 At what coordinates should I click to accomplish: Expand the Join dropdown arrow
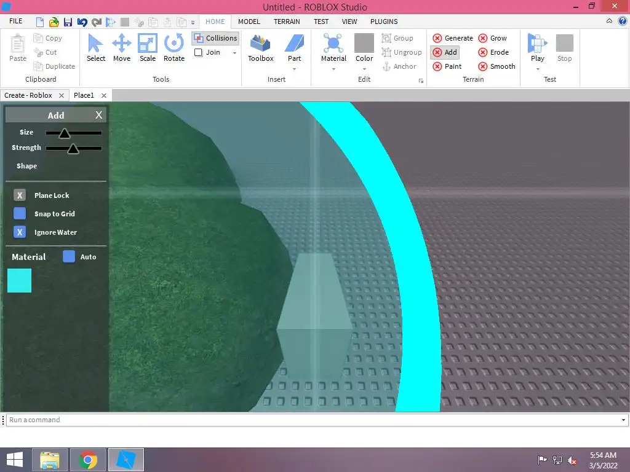[x=234, y=53]
